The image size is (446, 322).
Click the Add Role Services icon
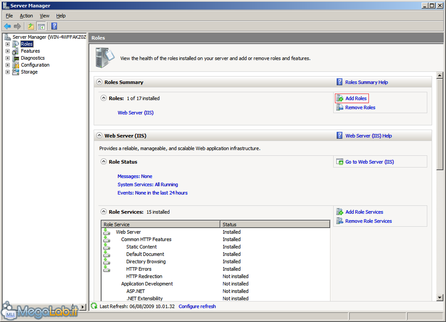[339, 212]
